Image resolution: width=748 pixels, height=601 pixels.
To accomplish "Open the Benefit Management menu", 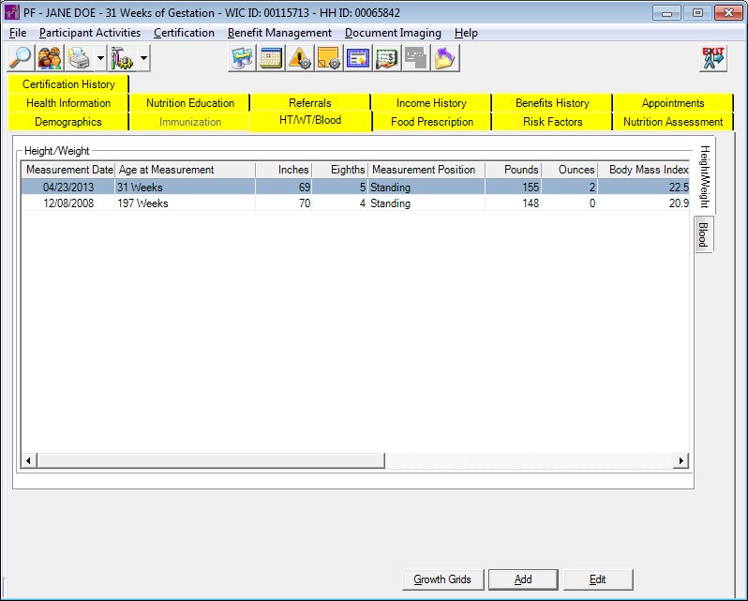I will coord(279,33).
